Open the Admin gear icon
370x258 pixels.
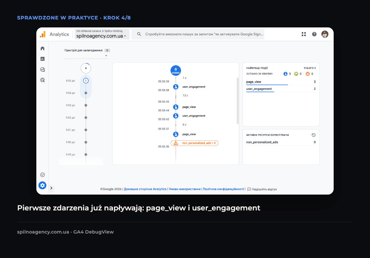43,185
